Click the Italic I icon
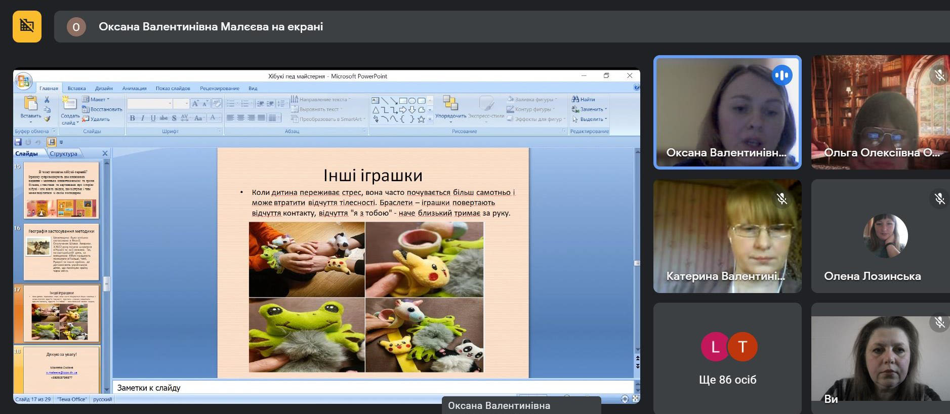 click(x=143, y=118)
